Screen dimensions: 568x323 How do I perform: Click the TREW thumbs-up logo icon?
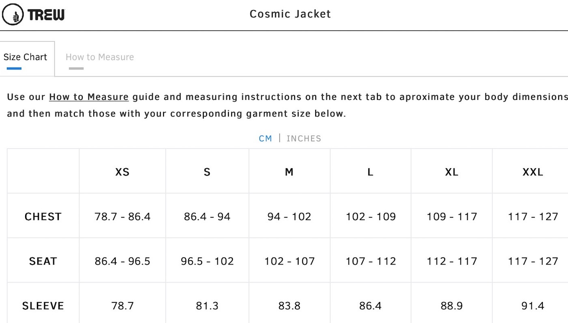click(x=13, y=14)
